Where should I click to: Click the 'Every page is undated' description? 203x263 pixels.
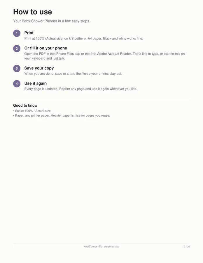point(81,89)
